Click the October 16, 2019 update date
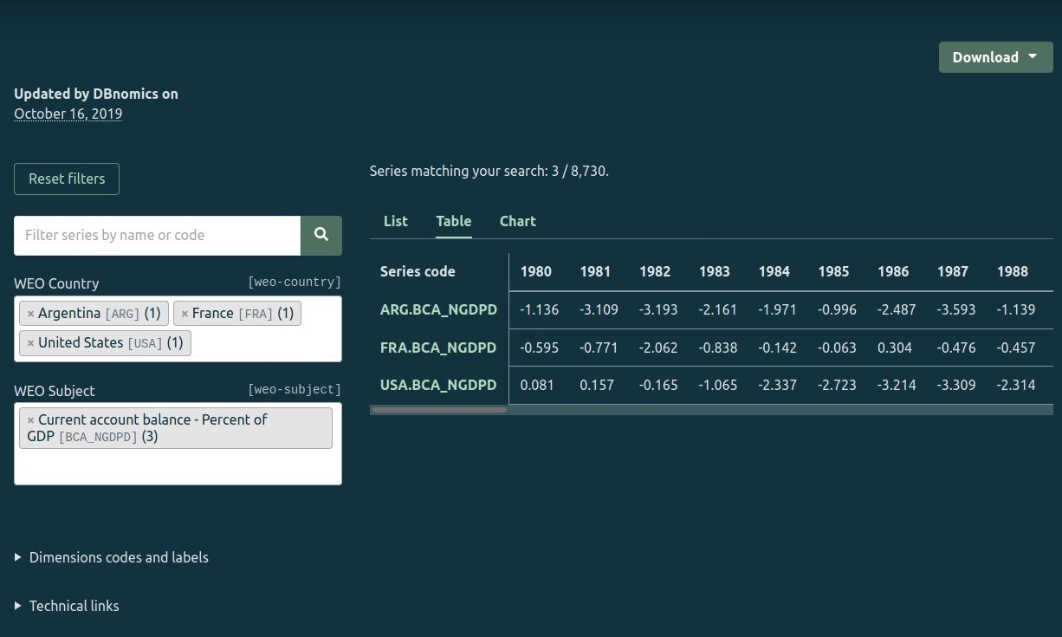Viewport: 1062px width, 637px height. point(68,114)
